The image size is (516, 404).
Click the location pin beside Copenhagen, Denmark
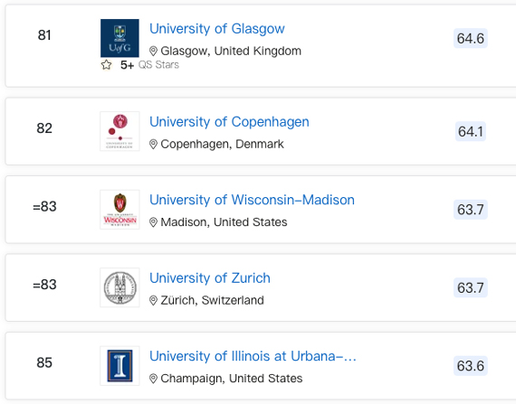(x=153, y=145)
